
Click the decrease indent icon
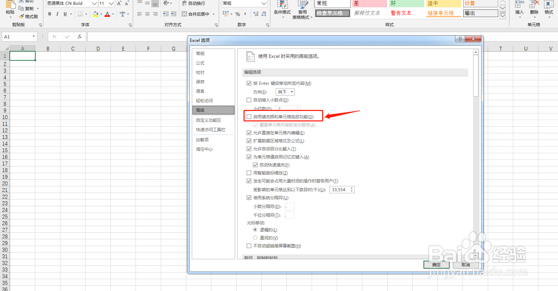tap(166, 14)
